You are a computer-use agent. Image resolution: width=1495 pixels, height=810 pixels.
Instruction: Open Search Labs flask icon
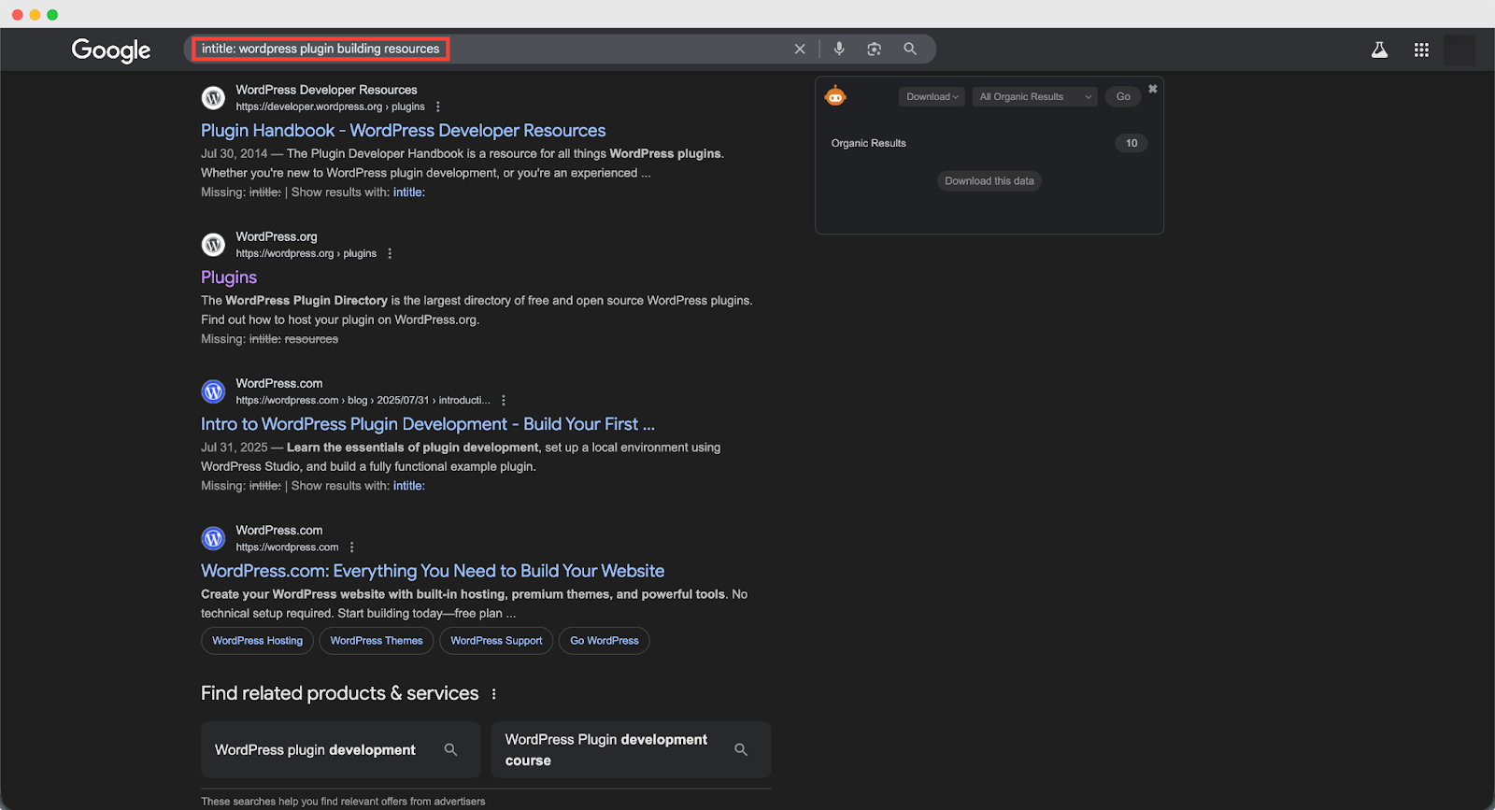(x=1379, y=50)
